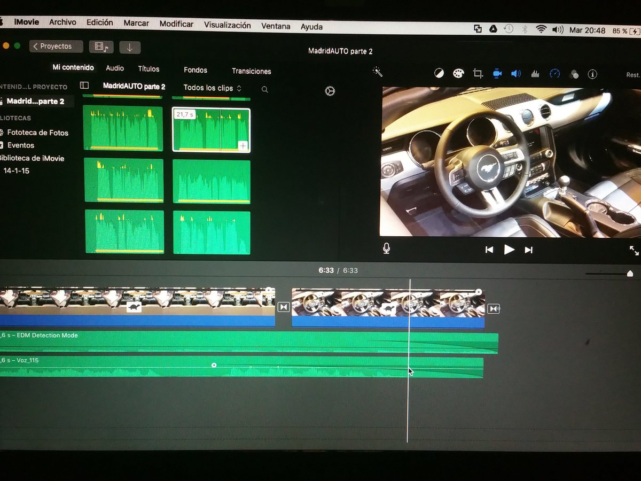Select the crop tool

[478, 73]
